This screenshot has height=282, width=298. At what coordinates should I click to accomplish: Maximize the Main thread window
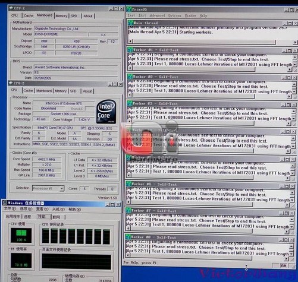point(290,24)
